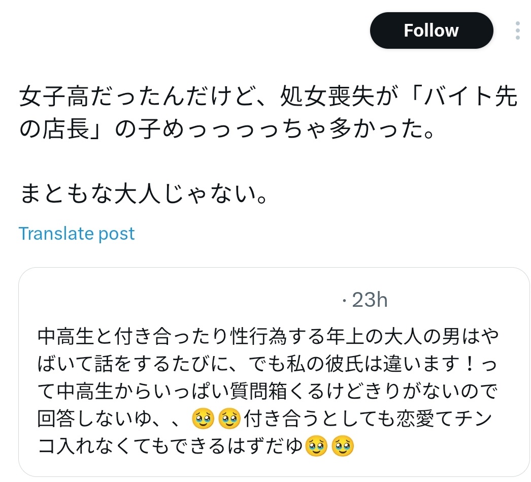Click quoted line beginning 中高生と付き合ったり
This screenshot has height=482, width=531.
click(268, 337)
